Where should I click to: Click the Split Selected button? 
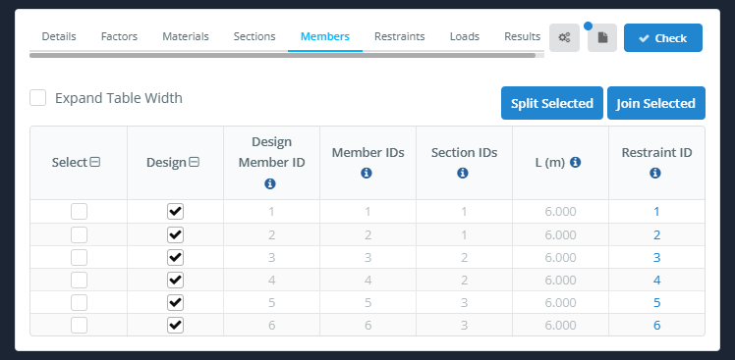[x=552, y=103]
